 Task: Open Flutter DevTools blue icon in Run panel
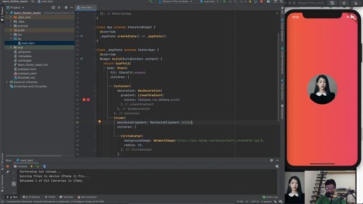click(44, 166)
